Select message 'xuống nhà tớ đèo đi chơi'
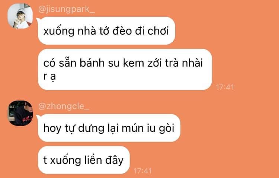 pos(106,31)
